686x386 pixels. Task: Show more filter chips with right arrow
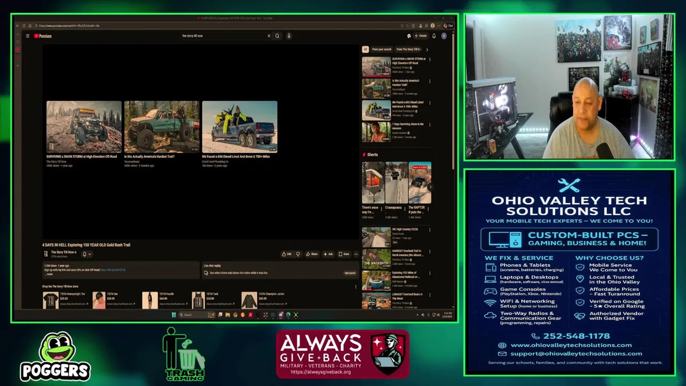point(427,49)
